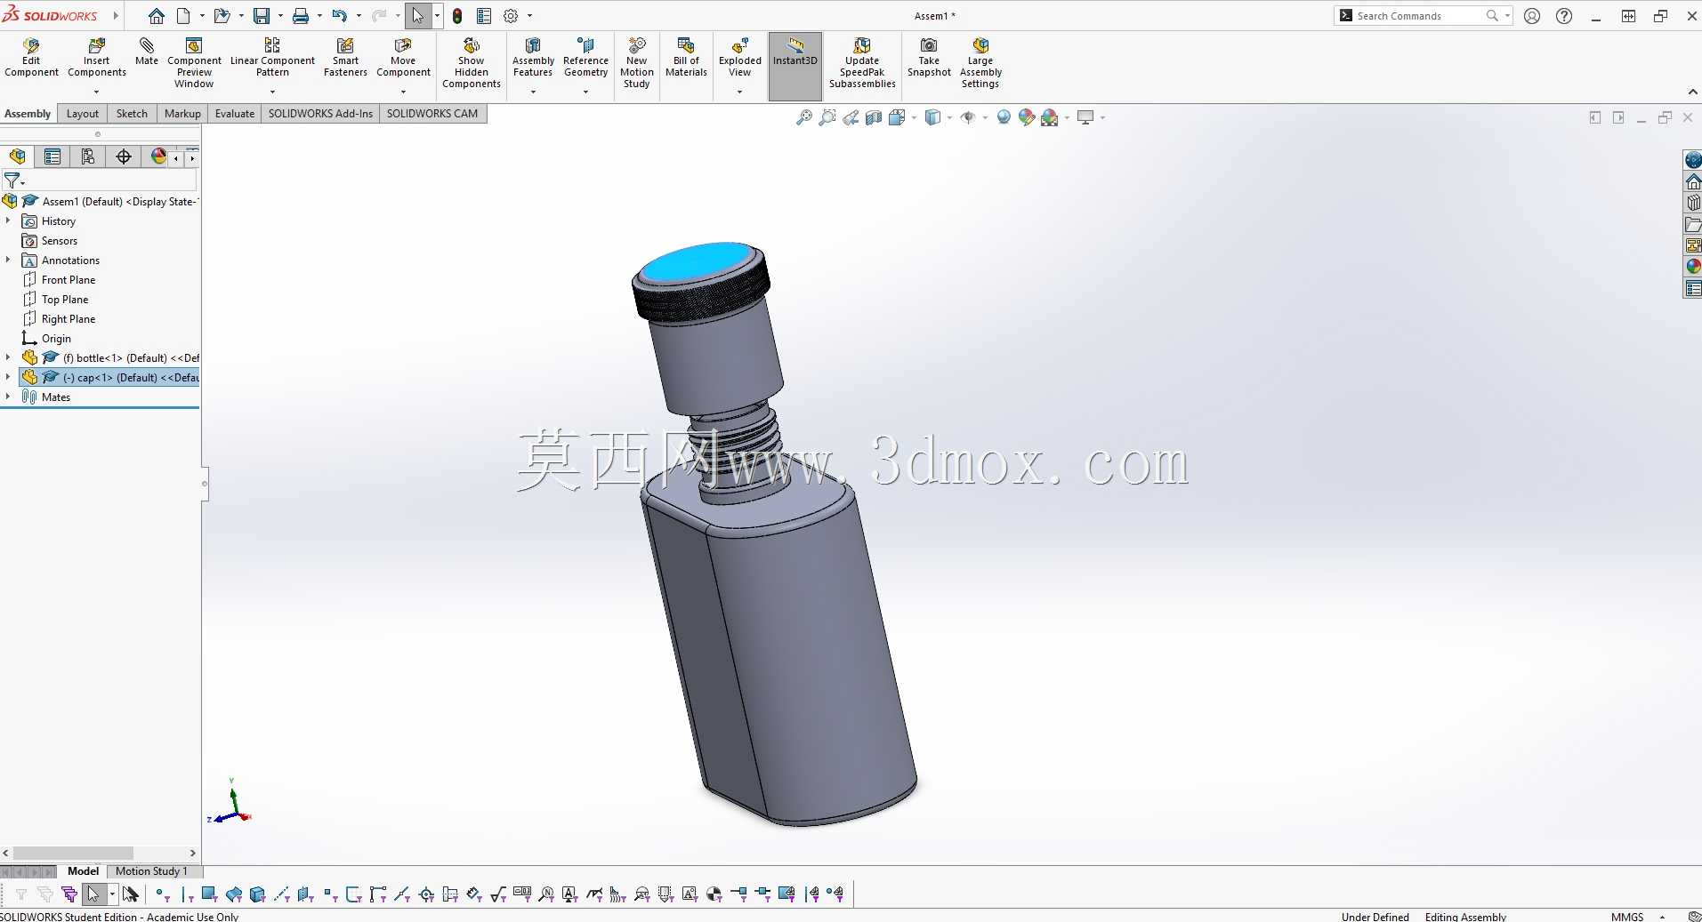Choose Linear Component Pattern
1702x922 pixels.
(x=272, y=58)
